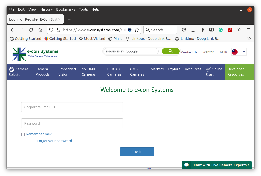This screenshot has width=261, height=176.
Task: Open the History menu
Action: pyautogui.click(x=46, y=9)
